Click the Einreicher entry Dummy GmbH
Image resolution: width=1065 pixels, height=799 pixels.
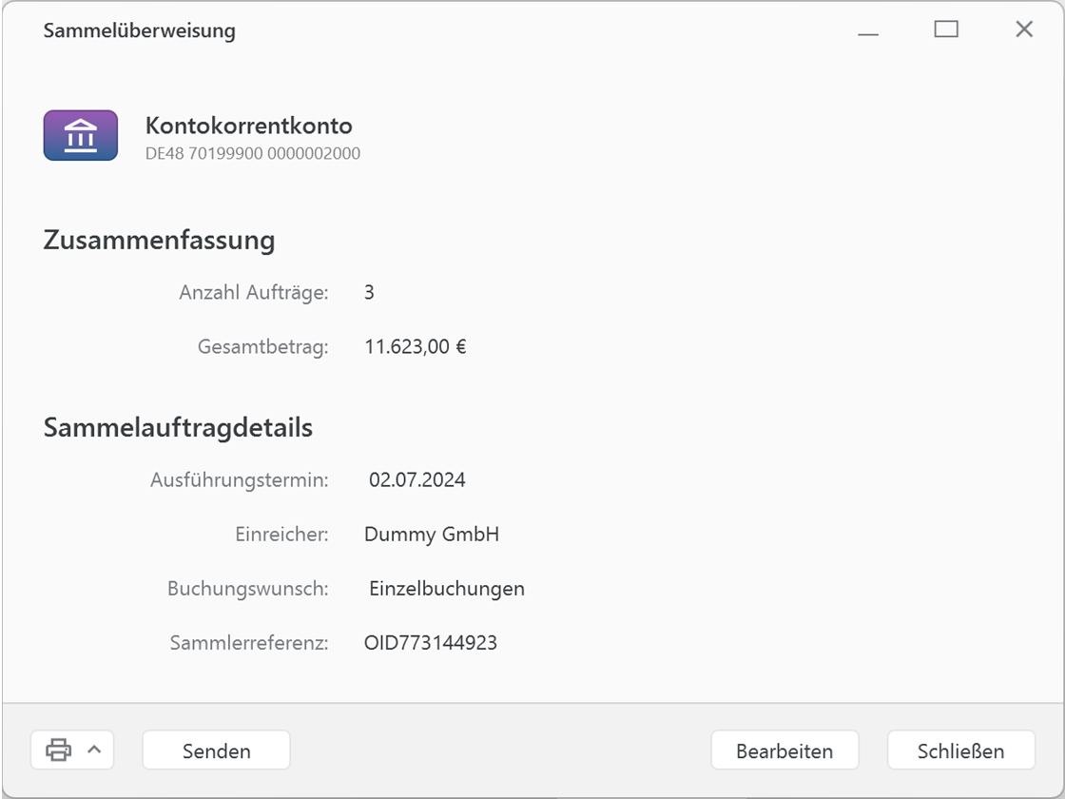[x=432, y=535]
